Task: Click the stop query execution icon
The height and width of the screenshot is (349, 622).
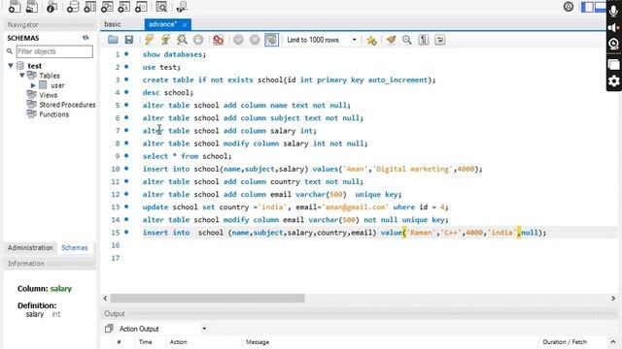Action: 198,40
